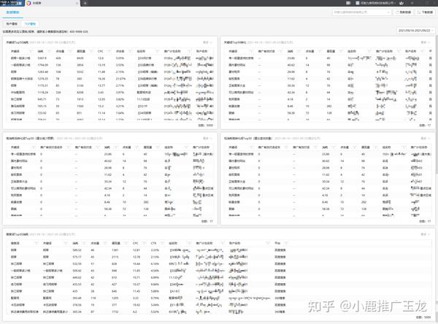Image resolution: width=438 pixels, height=324 pixels.
Task: Filter the first keyword column in the top-right table
Action: [250, 51]
